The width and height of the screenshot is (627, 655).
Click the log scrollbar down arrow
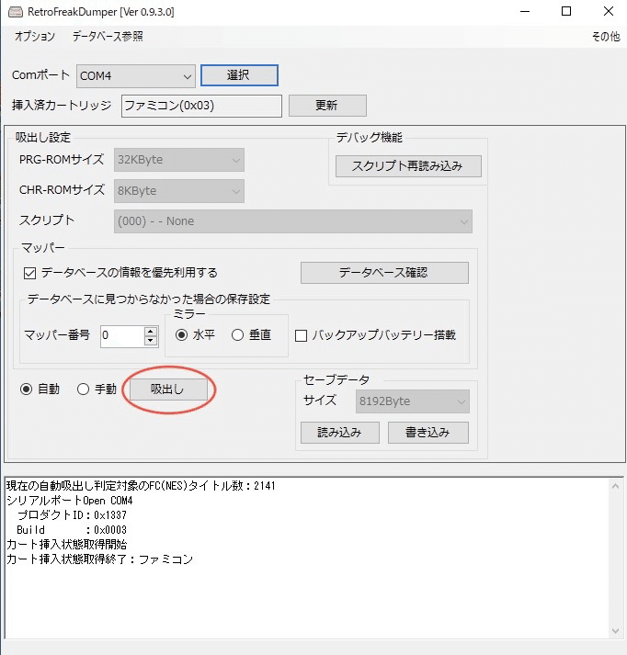(615, 631)
